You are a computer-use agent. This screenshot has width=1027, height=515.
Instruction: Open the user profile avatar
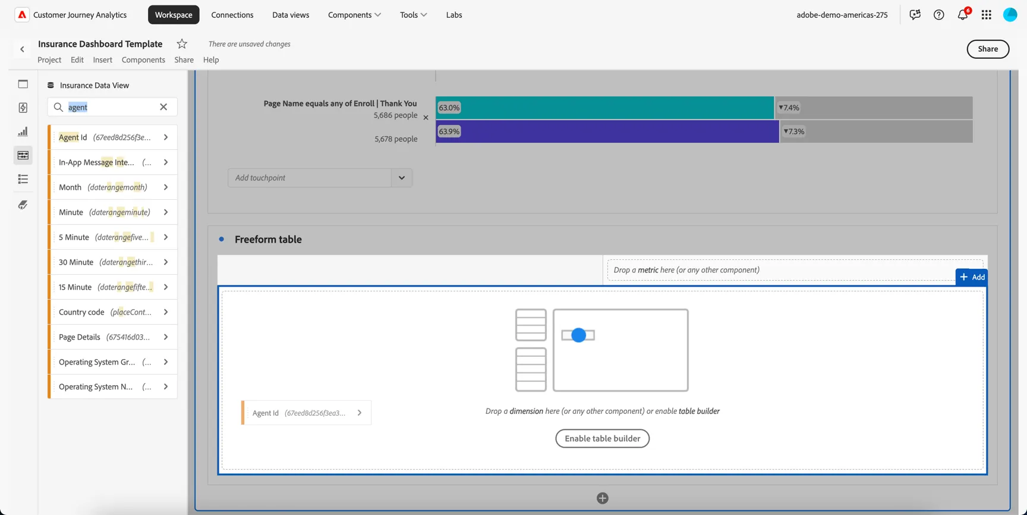(x=1010, y=15)
